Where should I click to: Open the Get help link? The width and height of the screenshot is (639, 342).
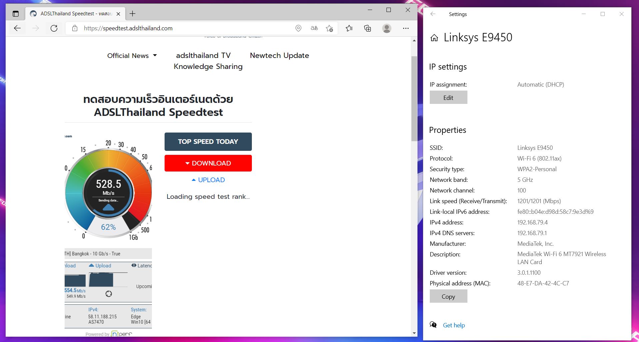pyautogui.click(x=454, y=325)
